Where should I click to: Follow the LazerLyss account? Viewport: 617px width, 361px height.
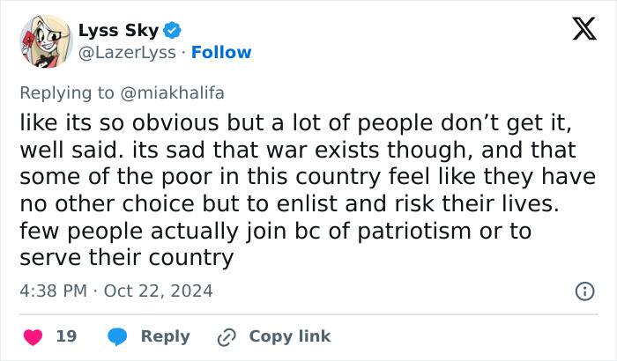click(221, 53)
